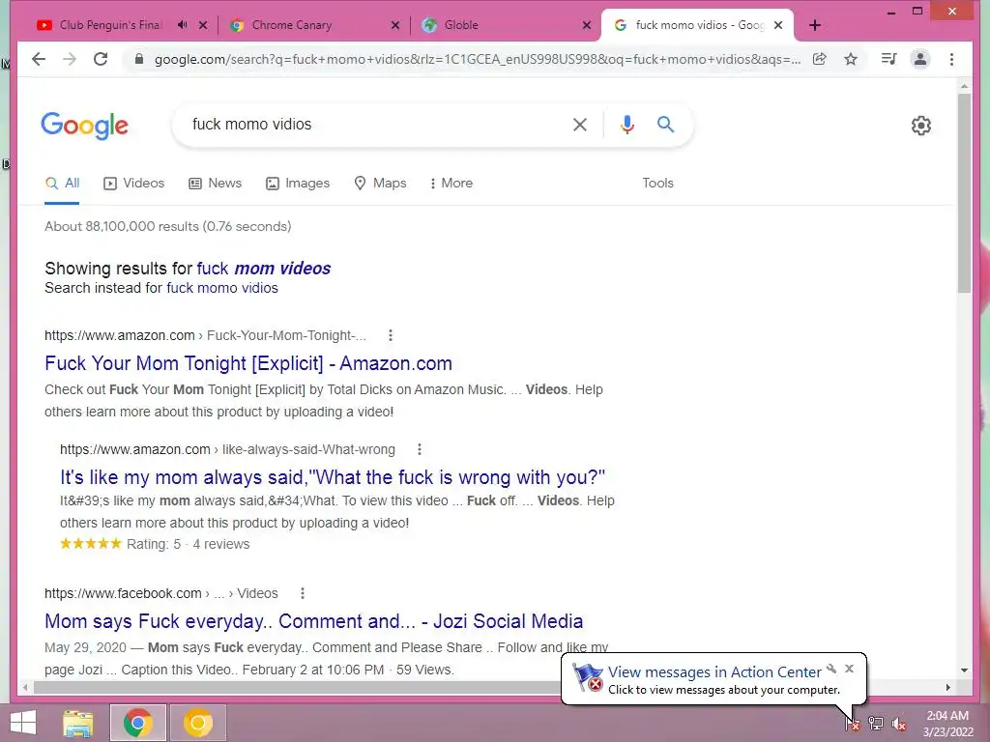Select the All results tab
990x742 pixels.
62,183
